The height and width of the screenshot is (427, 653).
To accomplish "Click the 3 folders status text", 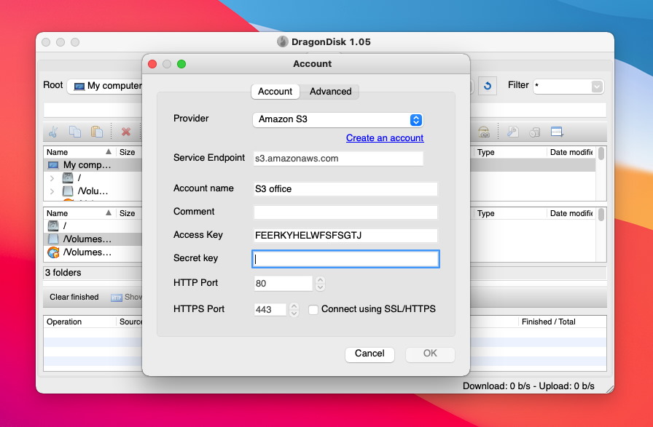I will [x=63, y=273].
